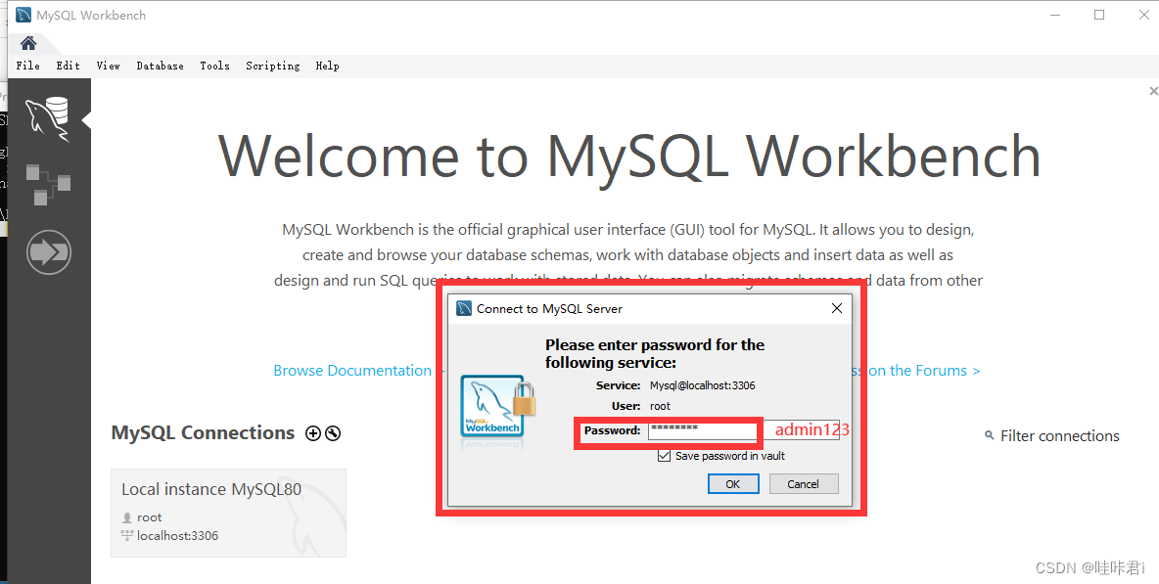Image resolution: width=1159 pixels, height=584 pixels.
Task: Click the Workbench padlock logo in dialog
Action: point(497,406)
